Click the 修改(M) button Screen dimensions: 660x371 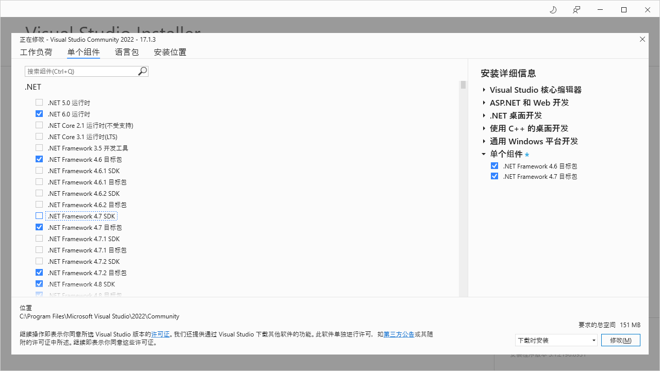tap(621, 340)
